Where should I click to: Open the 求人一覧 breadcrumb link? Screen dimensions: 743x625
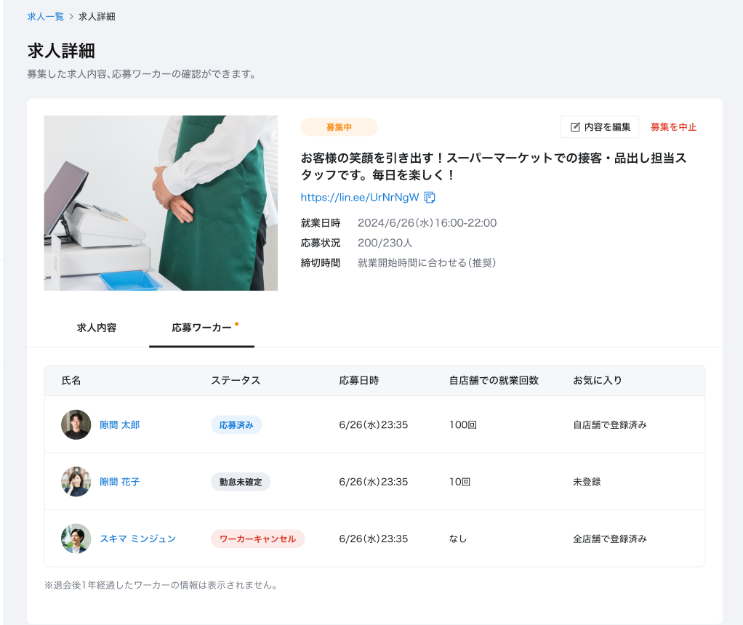(45, 16)
